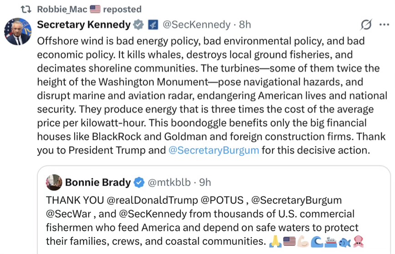Click the government affiliation badge beside Kennedy
This screenshot has height=254, width=395.
[x=153, y=25]
